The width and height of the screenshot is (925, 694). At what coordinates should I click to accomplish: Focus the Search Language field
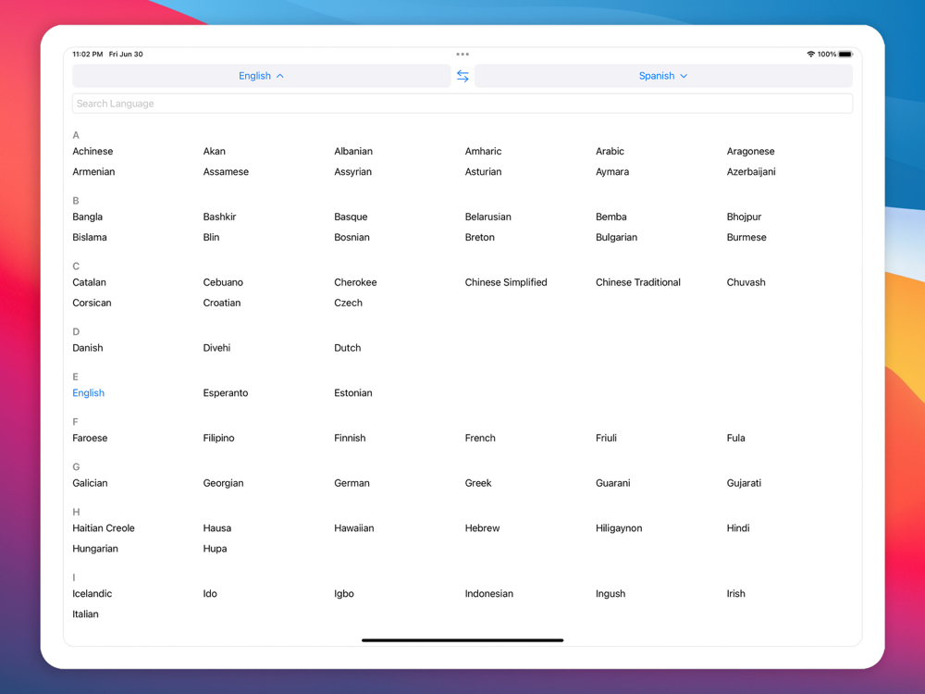click(x=462, y=104)
